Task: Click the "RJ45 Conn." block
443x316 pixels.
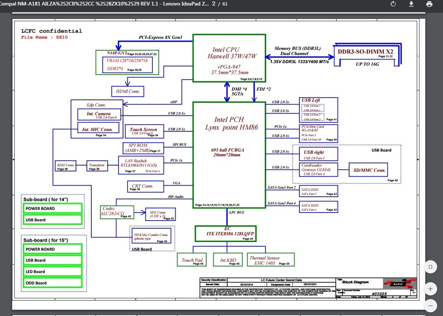Action: [x=66, y=166]
